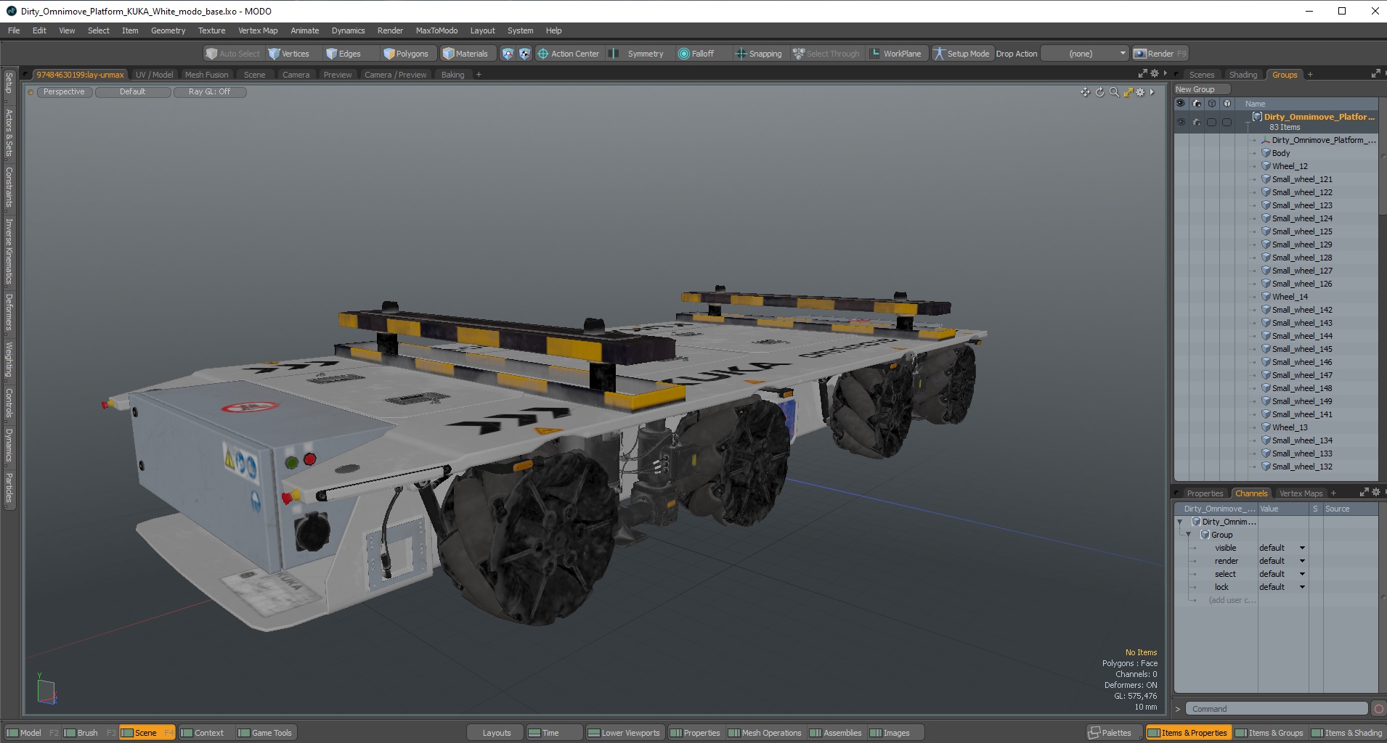The height and width of the screenshot is (743, 1387).
Task: Collapse the Dirty_Omnim... channel tree
Action: (1179, 522)
